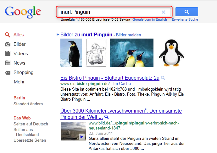Screen dimensions: 217x153
Task: Select Alles in the sidebar
Action: pos(19,35)
